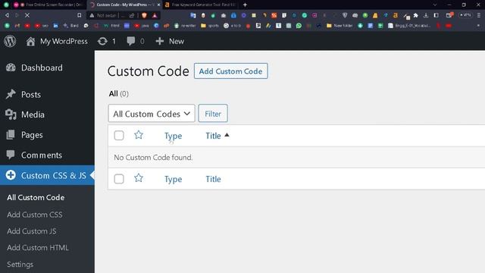Click the VPN button in toolbar
This screenshot has width=485, height=273.
click(465, 15)
